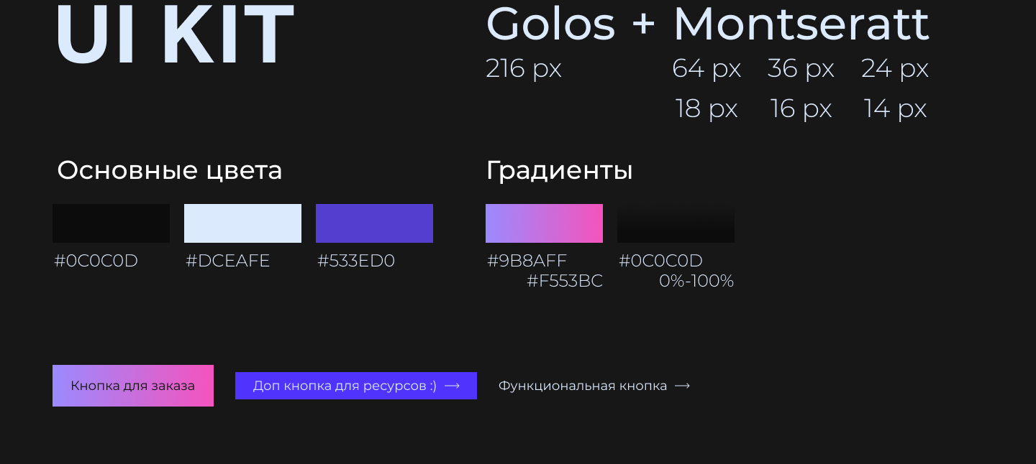Select the purple-to-pink gradient swatch
Screen dimensions: 1036x464
[544, 223]
